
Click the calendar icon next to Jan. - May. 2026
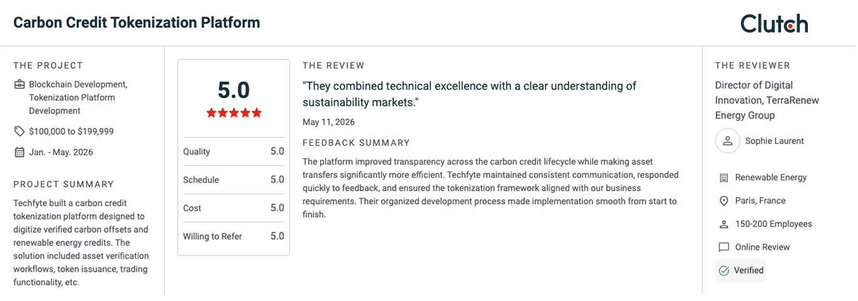[x=19, y=152]
